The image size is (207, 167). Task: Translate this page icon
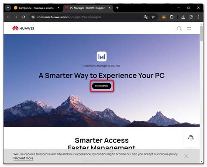point(146,17)
